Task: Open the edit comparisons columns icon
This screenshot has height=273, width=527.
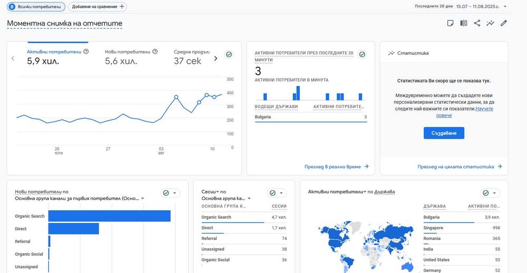Action: coord(463,23)
